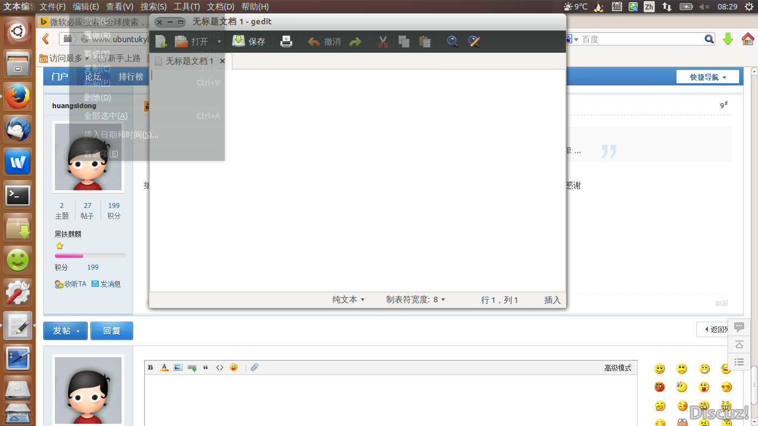Viewport: 758px width, 426px height.
Task: Pick font color in the reply editor
Action: coord(164,367)
